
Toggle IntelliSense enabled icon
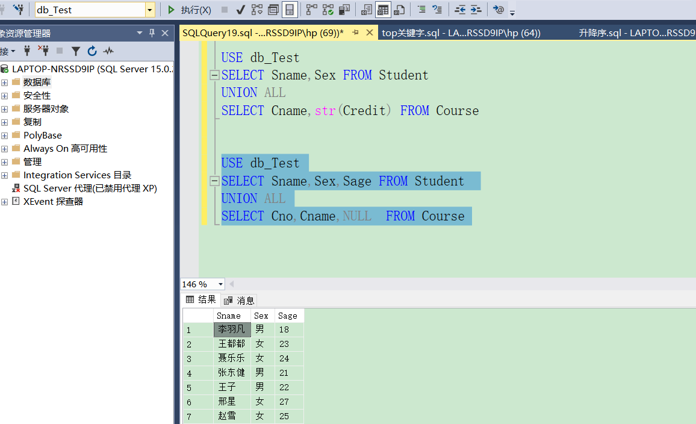[x=290, y=10]
